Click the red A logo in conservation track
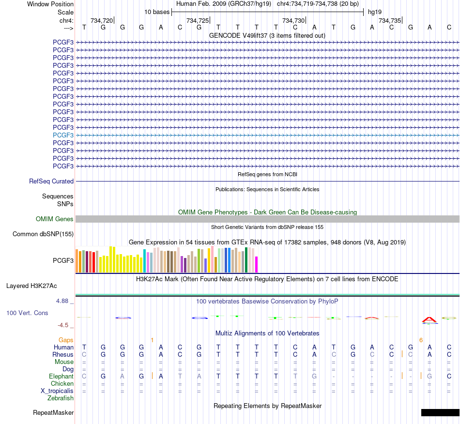 pyautogui.click(x=429, y=320)
